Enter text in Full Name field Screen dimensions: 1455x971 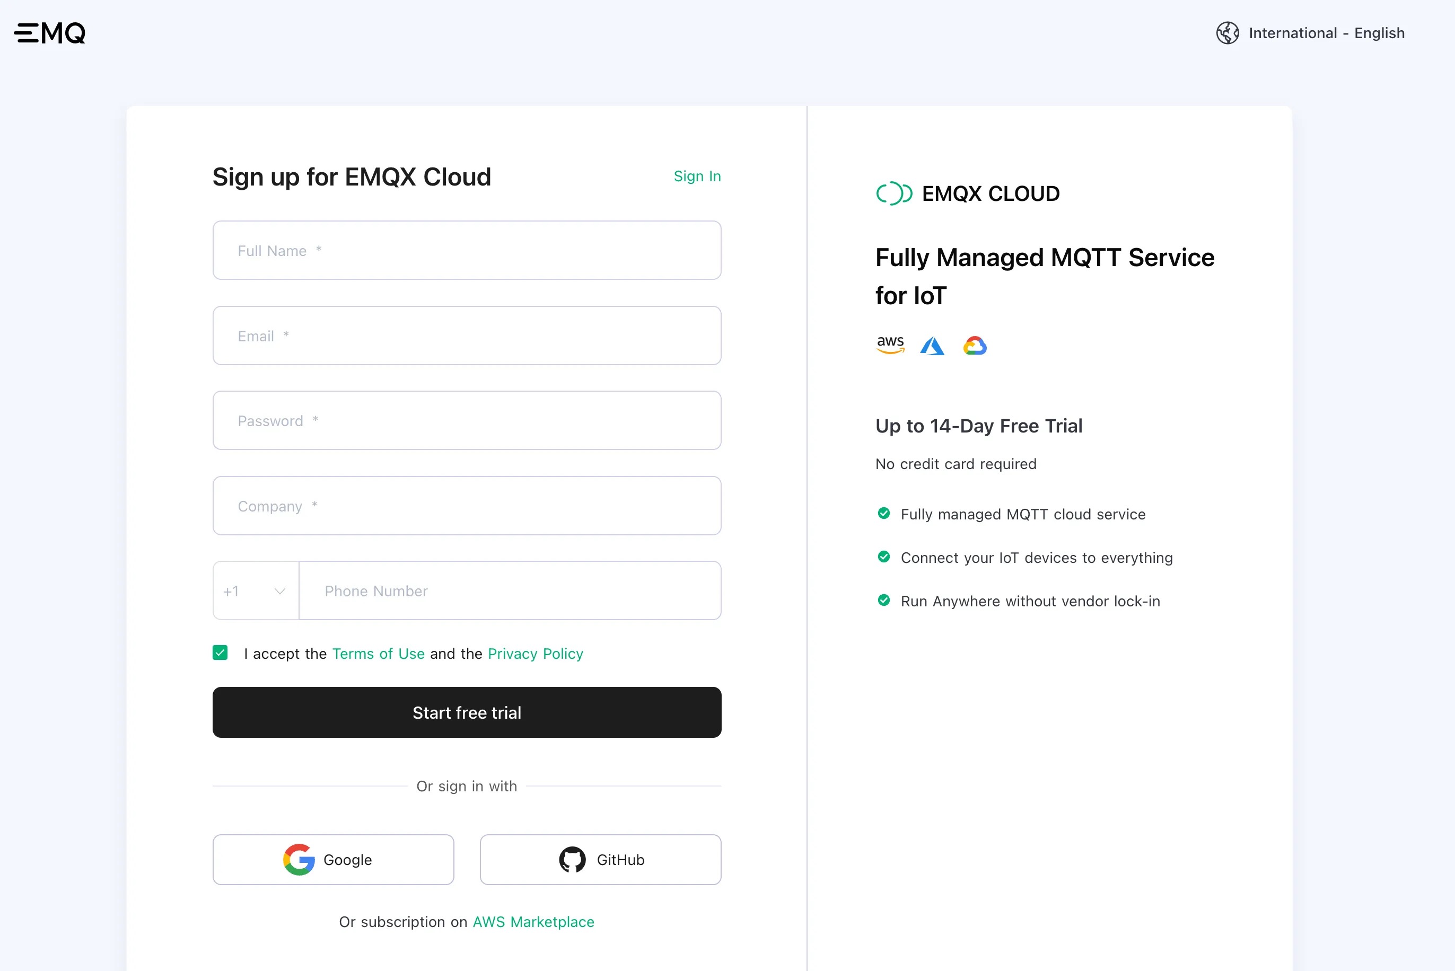click(x=466, y=250)
